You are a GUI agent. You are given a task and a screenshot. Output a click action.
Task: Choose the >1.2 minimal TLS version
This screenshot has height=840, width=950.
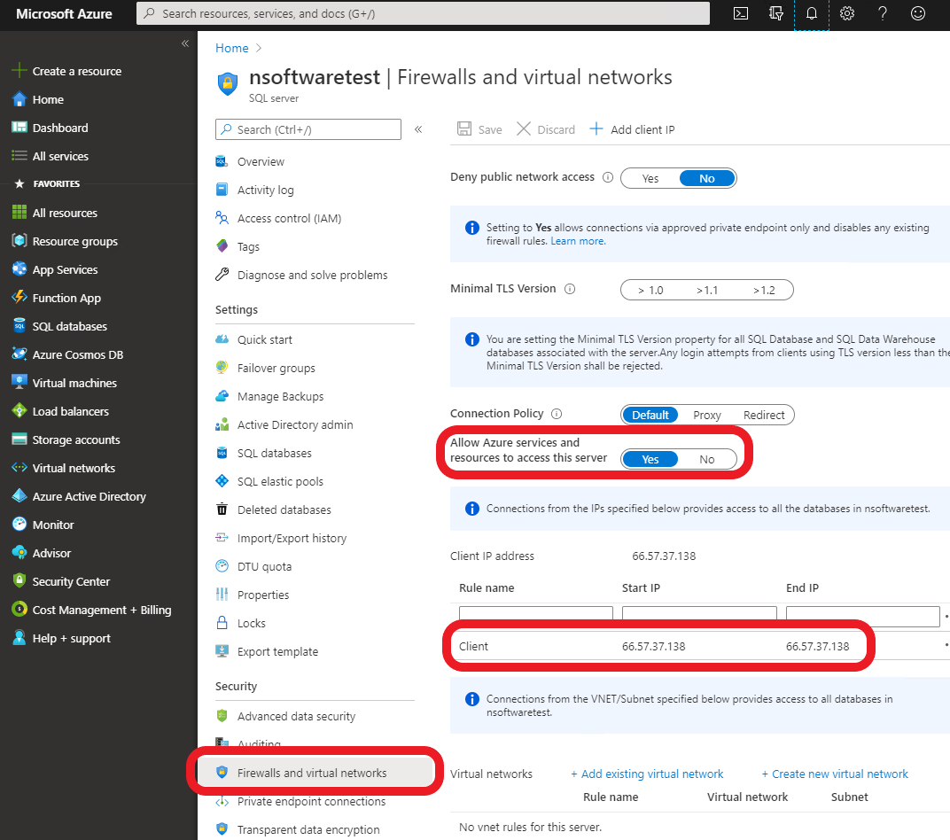763,290
